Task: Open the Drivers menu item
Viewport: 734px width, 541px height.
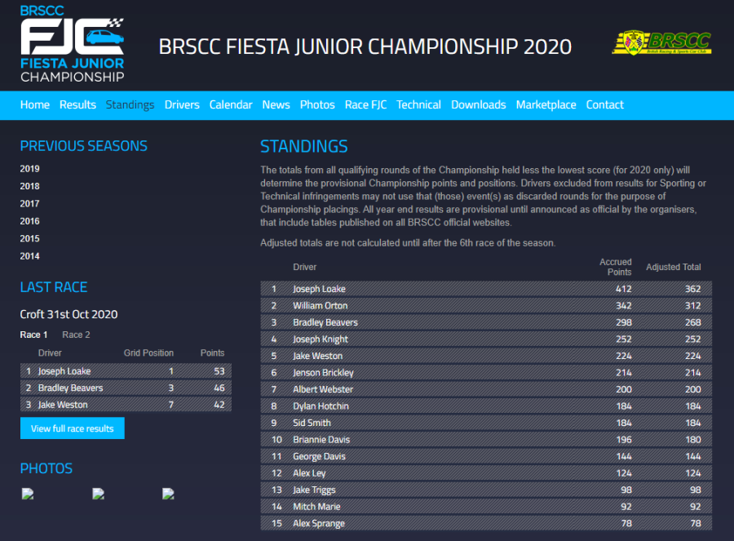Action: tap(182, 104)
